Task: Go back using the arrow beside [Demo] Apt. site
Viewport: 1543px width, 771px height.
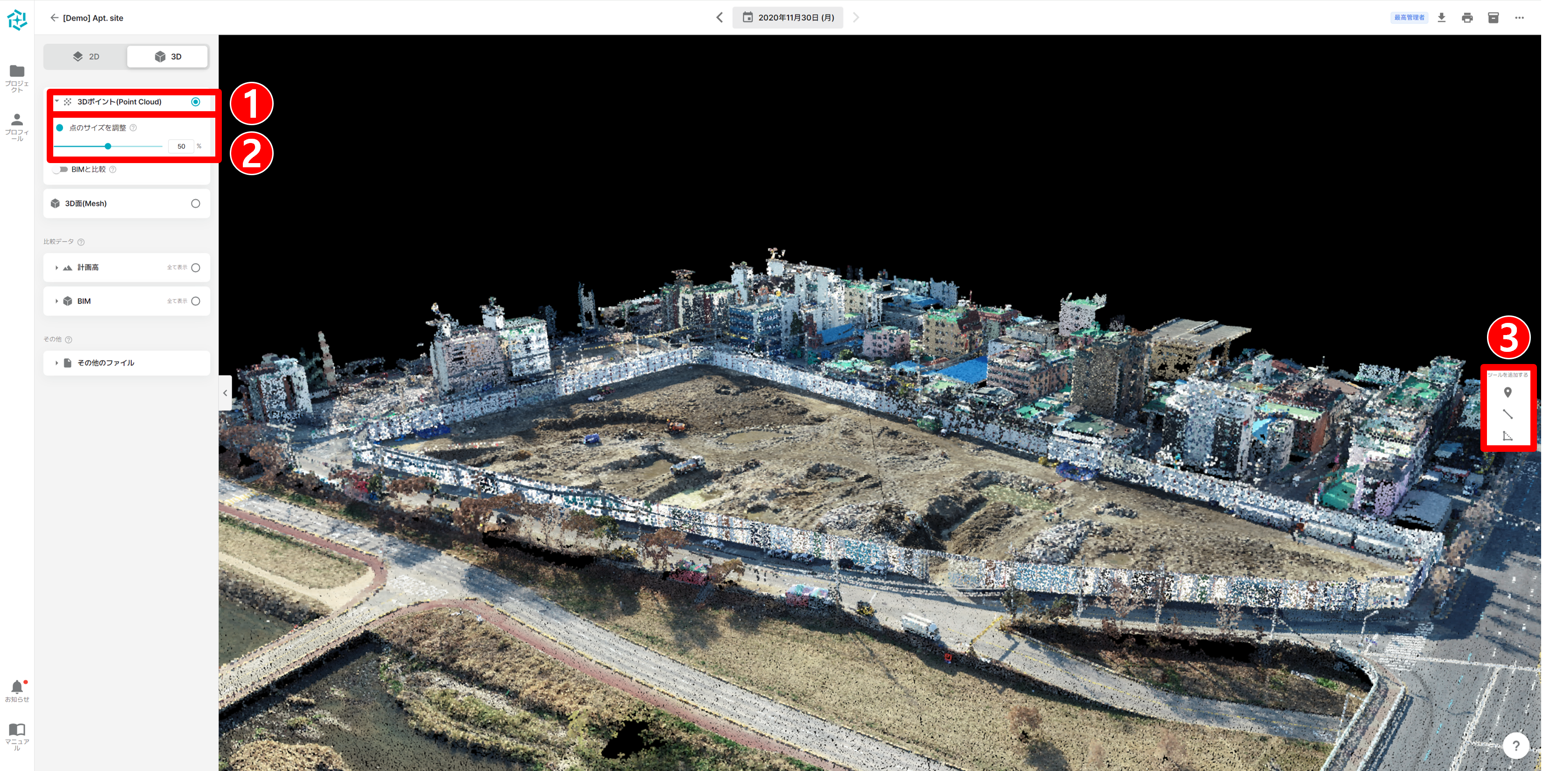Action: (54, 18)
